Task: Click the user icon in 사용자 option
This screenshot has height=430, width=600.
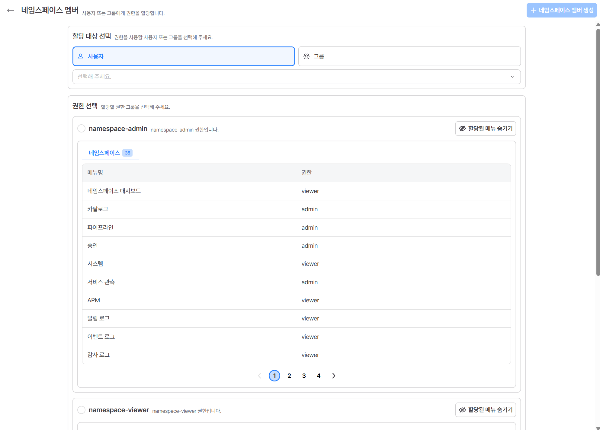Action: coord(81,56)
